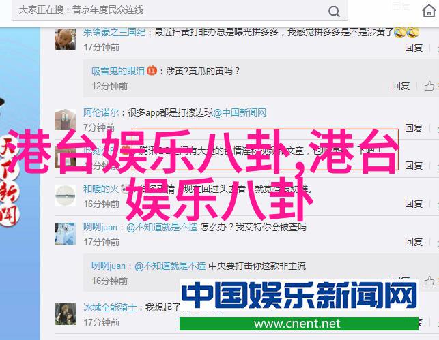Viewport: 439px width, 340px height.
Task: Click the search box with 普京年度民众连线
Action: coord(180,10)
